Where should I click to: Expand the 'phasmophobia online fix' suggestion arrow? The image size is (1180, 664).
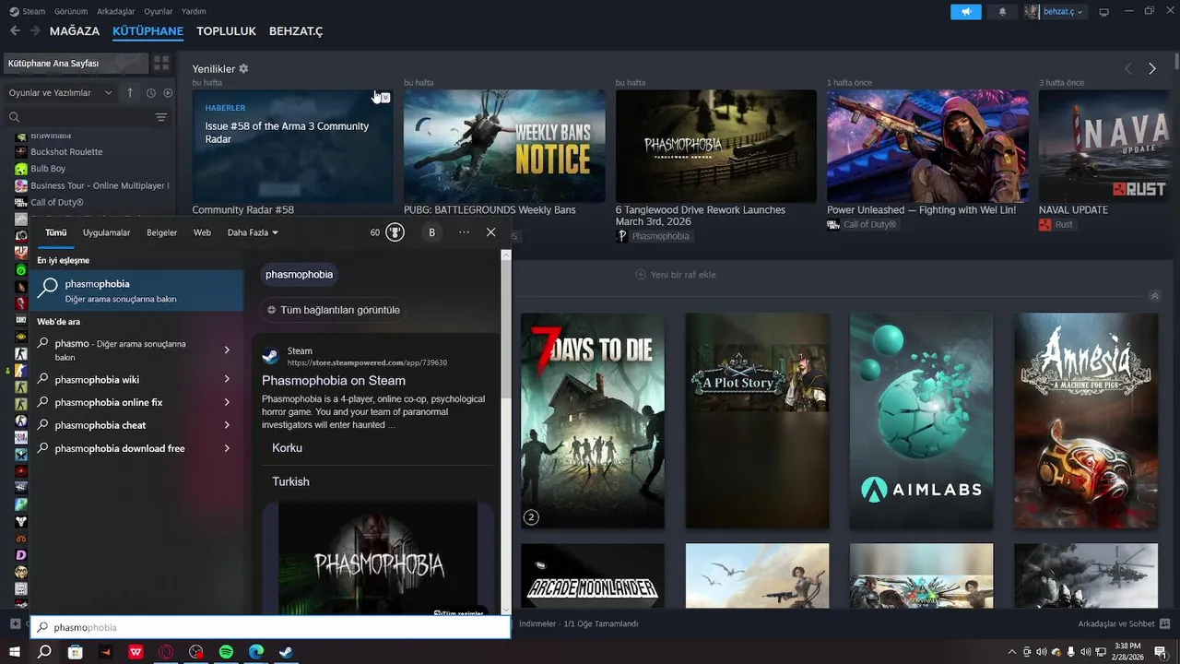tap(227, 402)
